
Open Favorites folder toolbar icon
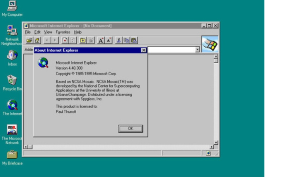(83, 40)
